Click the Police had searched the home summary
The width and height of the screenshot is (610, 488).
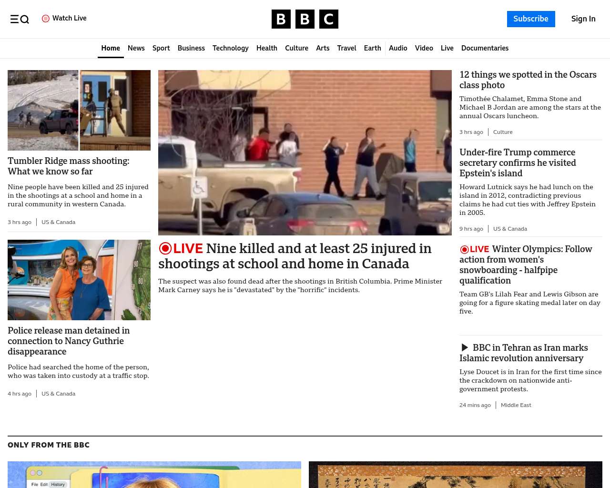[79, 371]
